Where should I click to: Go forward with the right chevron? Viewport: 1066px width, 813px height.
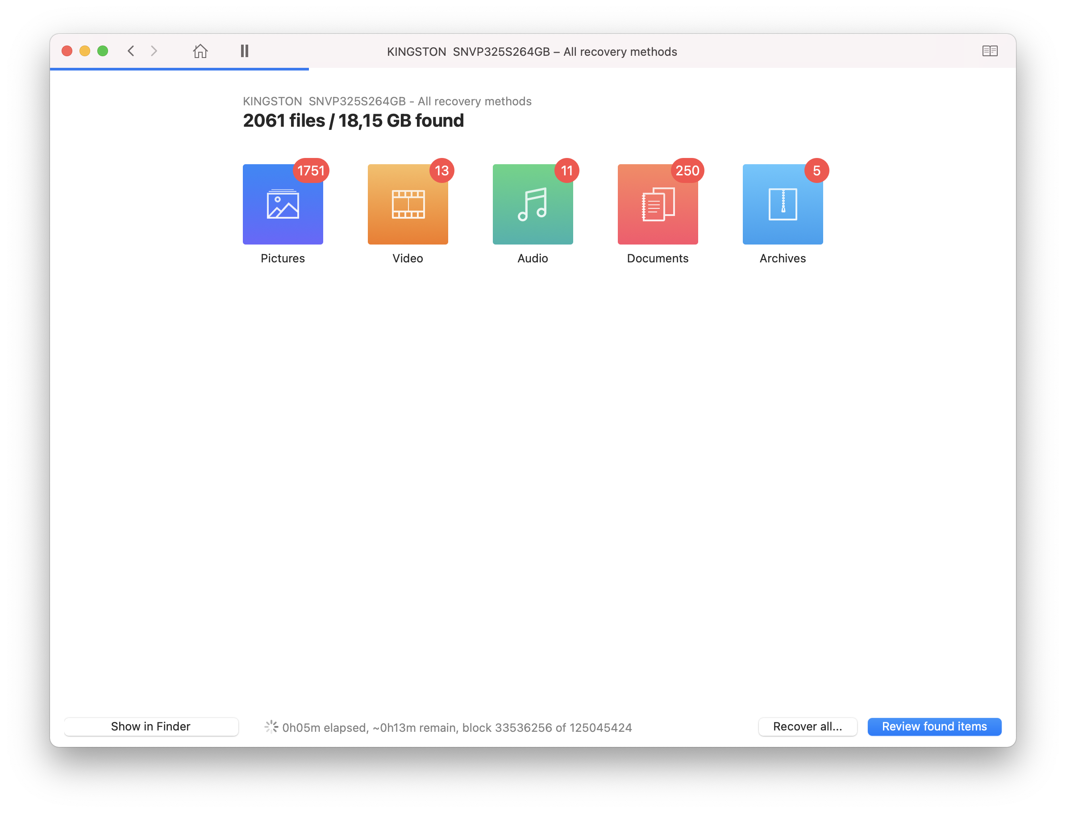(x=154, y=51)
